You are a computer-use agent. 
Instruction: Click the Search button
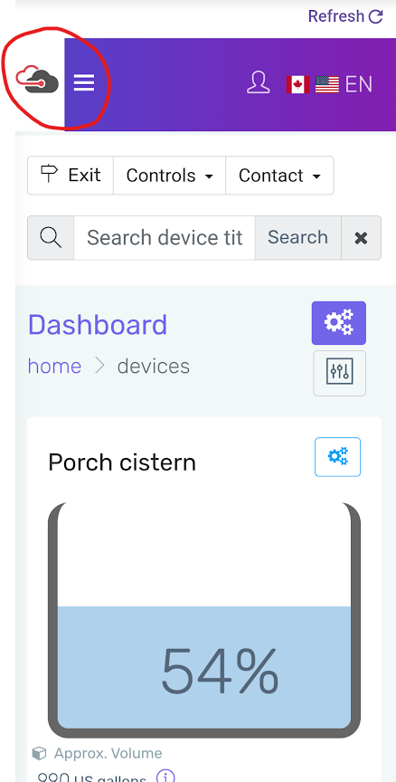point(297,238)
